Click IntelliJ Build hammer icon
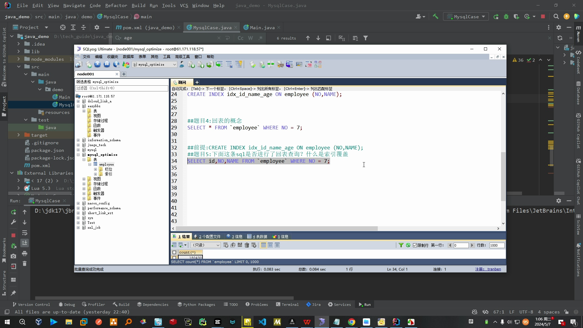Screen dimensions: 583x328 tap(435, 17)
